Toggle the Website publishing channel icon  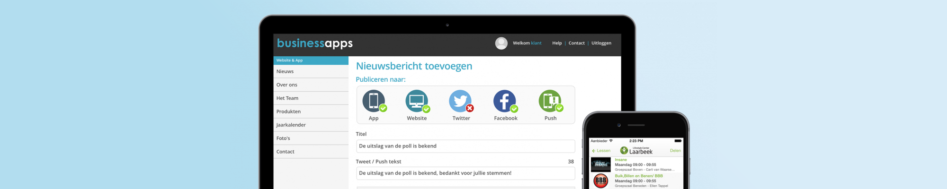click(417, 101)
